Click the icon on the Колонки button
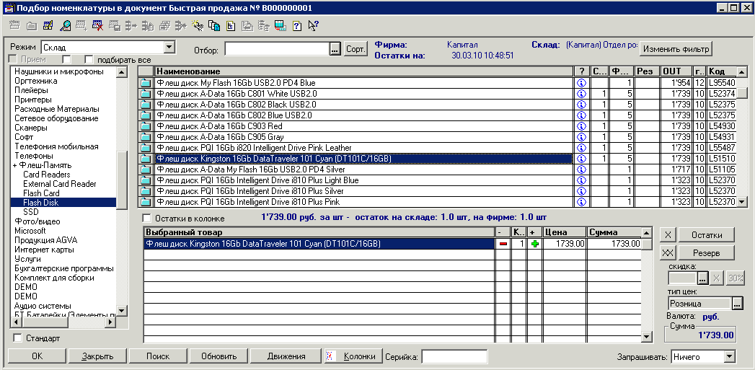 click(x=330, y=356)
